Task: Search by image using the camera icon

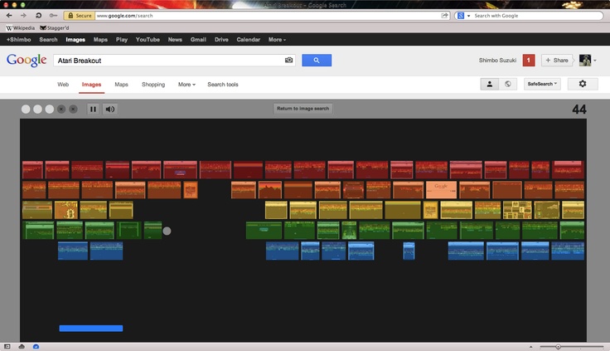Action: point(288,60)
